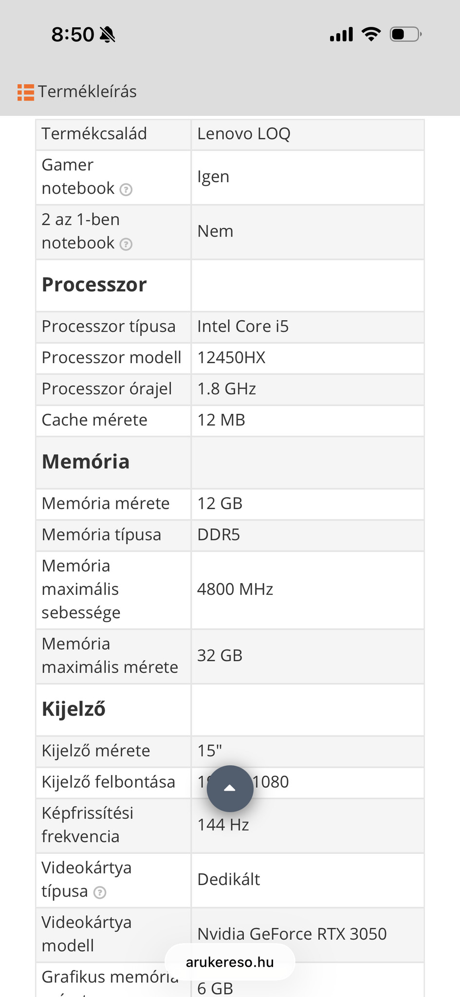Screen dimensions: 460x997
Task: Tap the silent mode bell icon
Action: pos(107,35)
